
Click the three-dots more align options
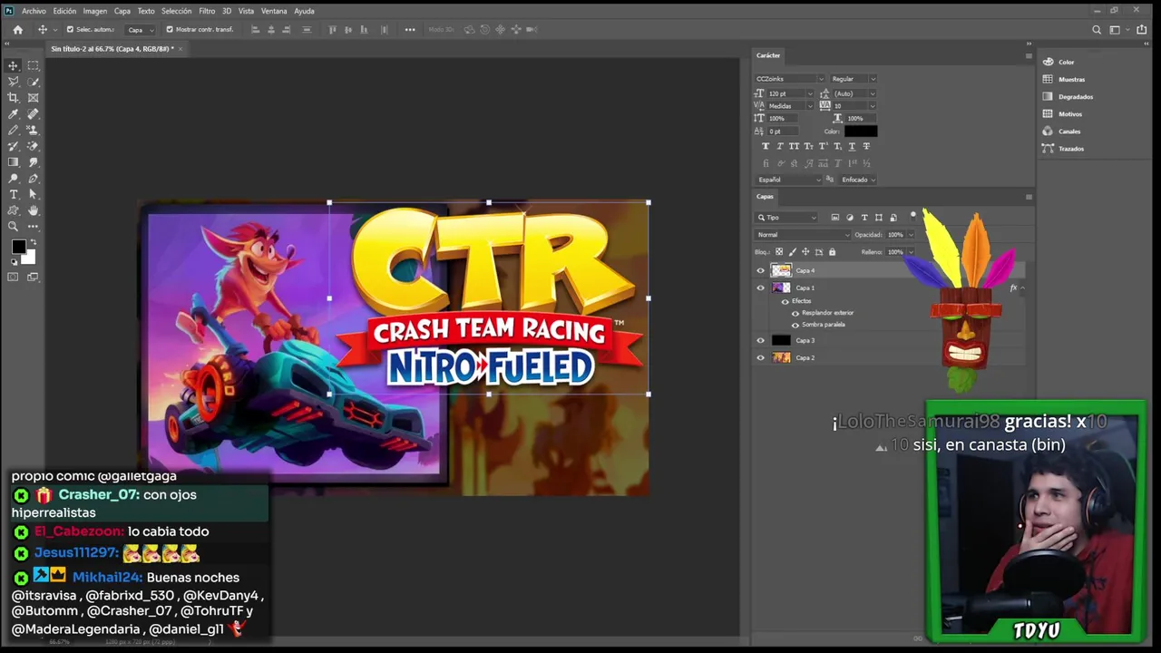pos(410,29)
